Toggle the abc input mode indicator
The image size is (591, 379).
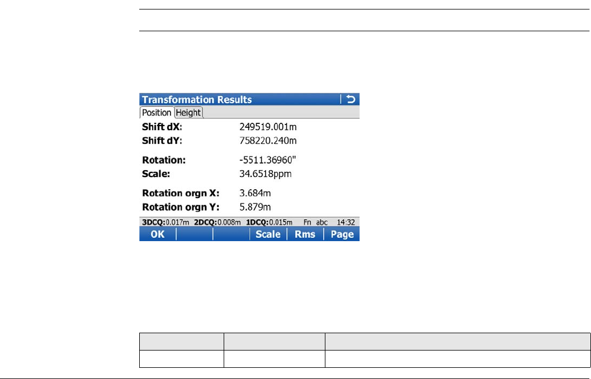click(321, 222)
